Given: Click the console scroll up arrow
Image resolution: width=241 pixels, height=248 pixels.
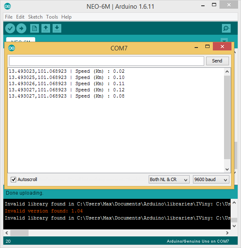Looking at the screenshot, I should click(234, 203).
